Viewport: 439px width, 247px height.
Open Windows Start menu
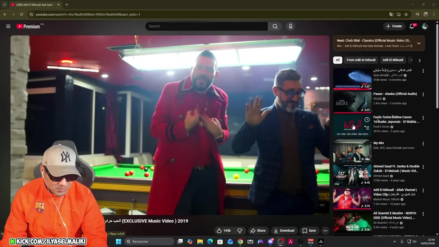118,242
